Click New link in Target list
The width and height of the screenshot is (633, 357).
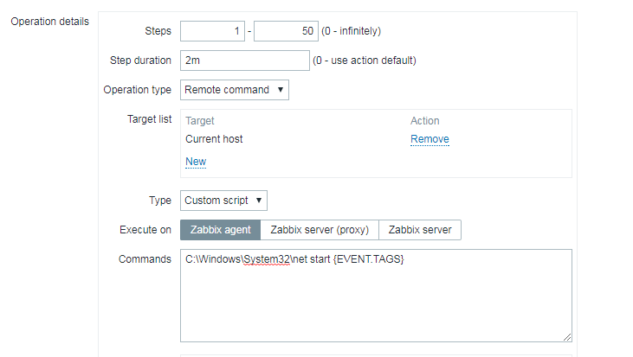tap(196, 162)
